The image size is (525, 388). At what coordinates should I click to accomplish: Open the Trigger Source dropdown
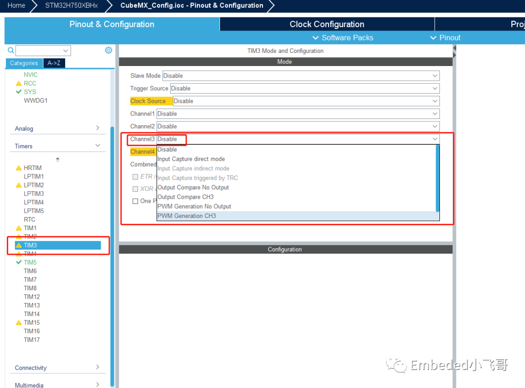click(305, 89)
